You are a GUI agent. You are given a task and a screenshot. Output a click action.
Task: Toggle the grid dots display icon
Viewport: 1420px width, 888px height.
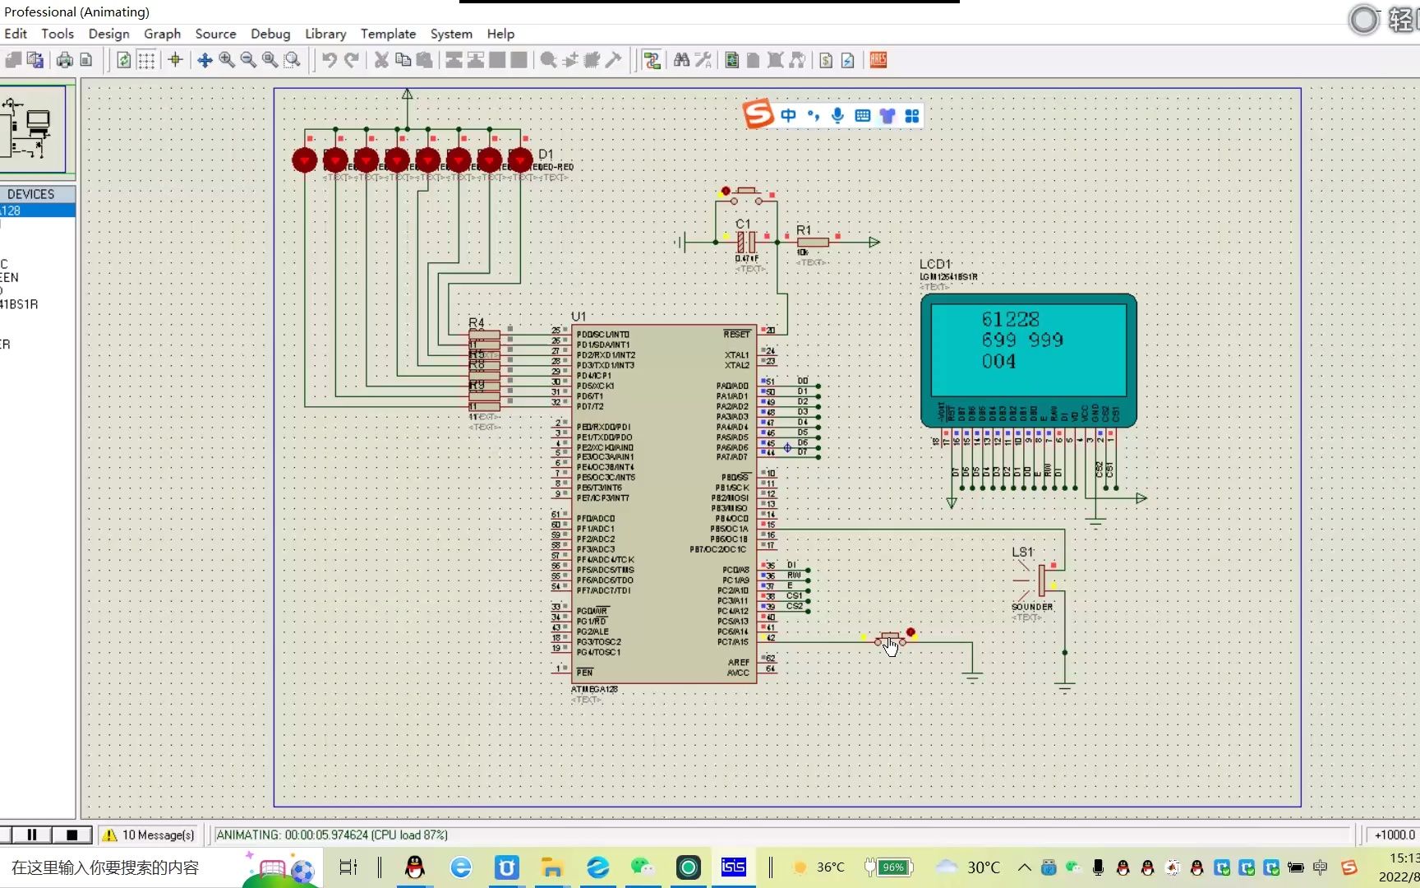(146, 60)
